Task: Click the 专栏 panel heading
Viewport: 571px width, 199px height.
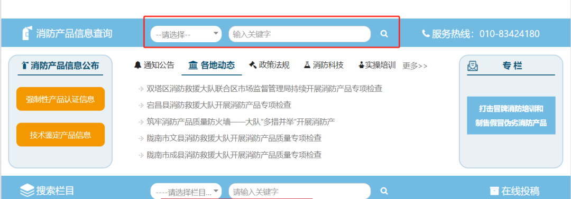Action: 512,66
